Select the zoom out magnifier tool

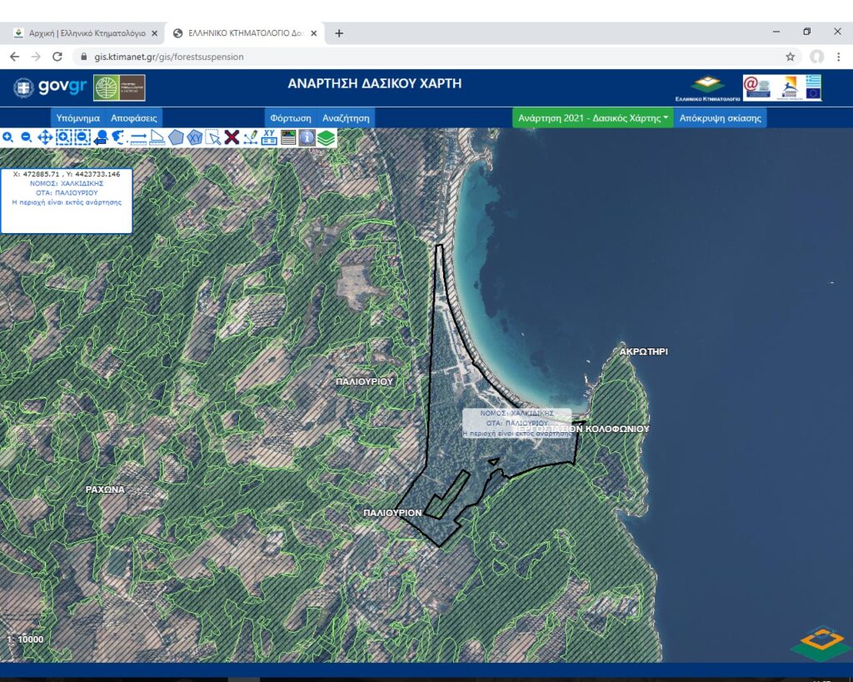[x=26, y=137]
